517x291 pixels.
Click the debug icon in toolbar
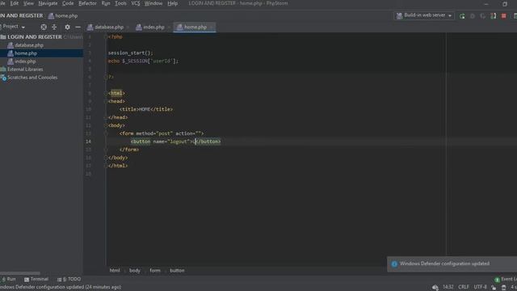click(x=472, y=16)
